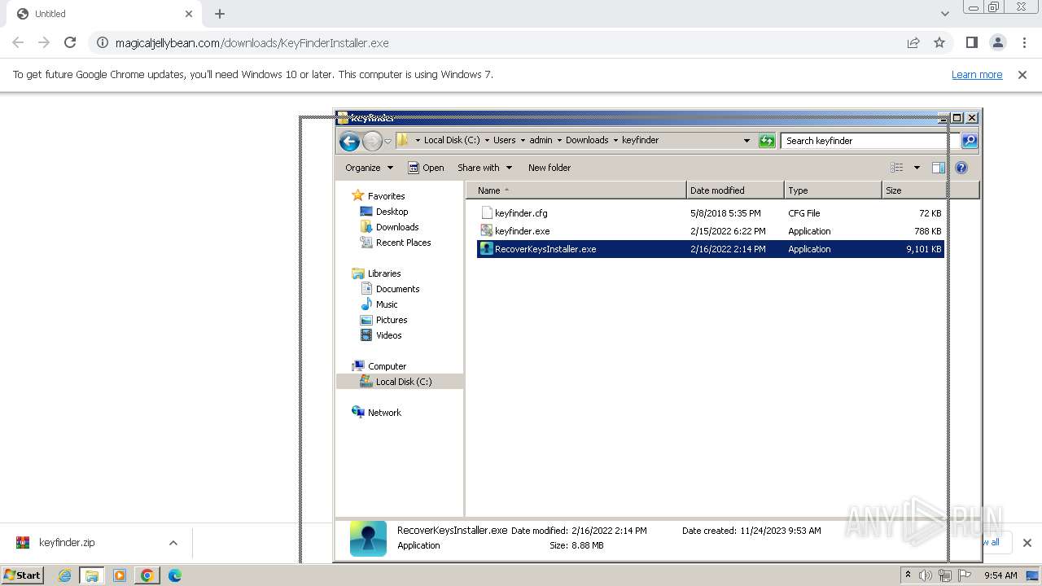
Task: Click the Chrome side panel icon
Action: tap(971, 42)
